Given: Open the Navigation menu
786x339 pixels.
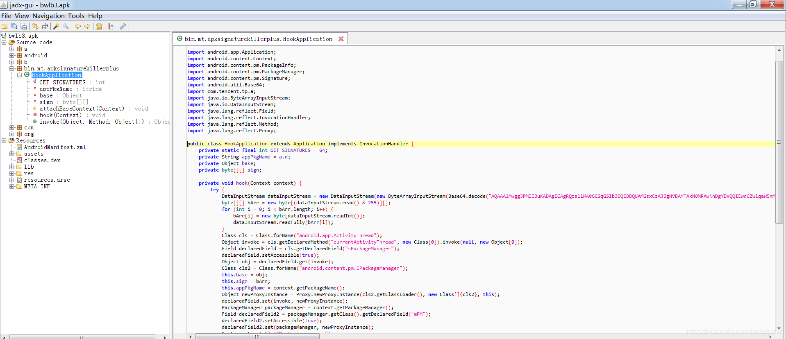Looking at the screenshot, I should click(48, 16).
